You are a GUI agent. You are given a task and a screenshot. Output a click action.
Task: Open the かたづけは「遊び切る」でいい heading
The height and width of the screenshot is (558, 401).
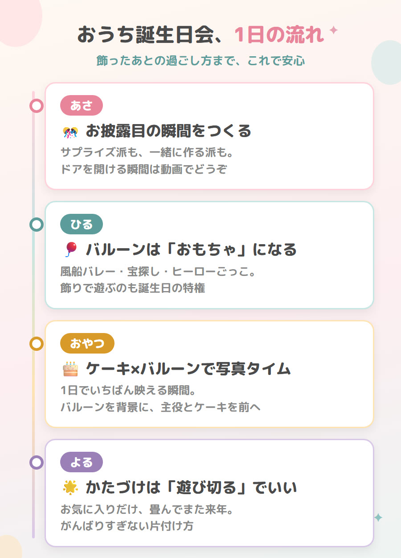coord(191,487)
